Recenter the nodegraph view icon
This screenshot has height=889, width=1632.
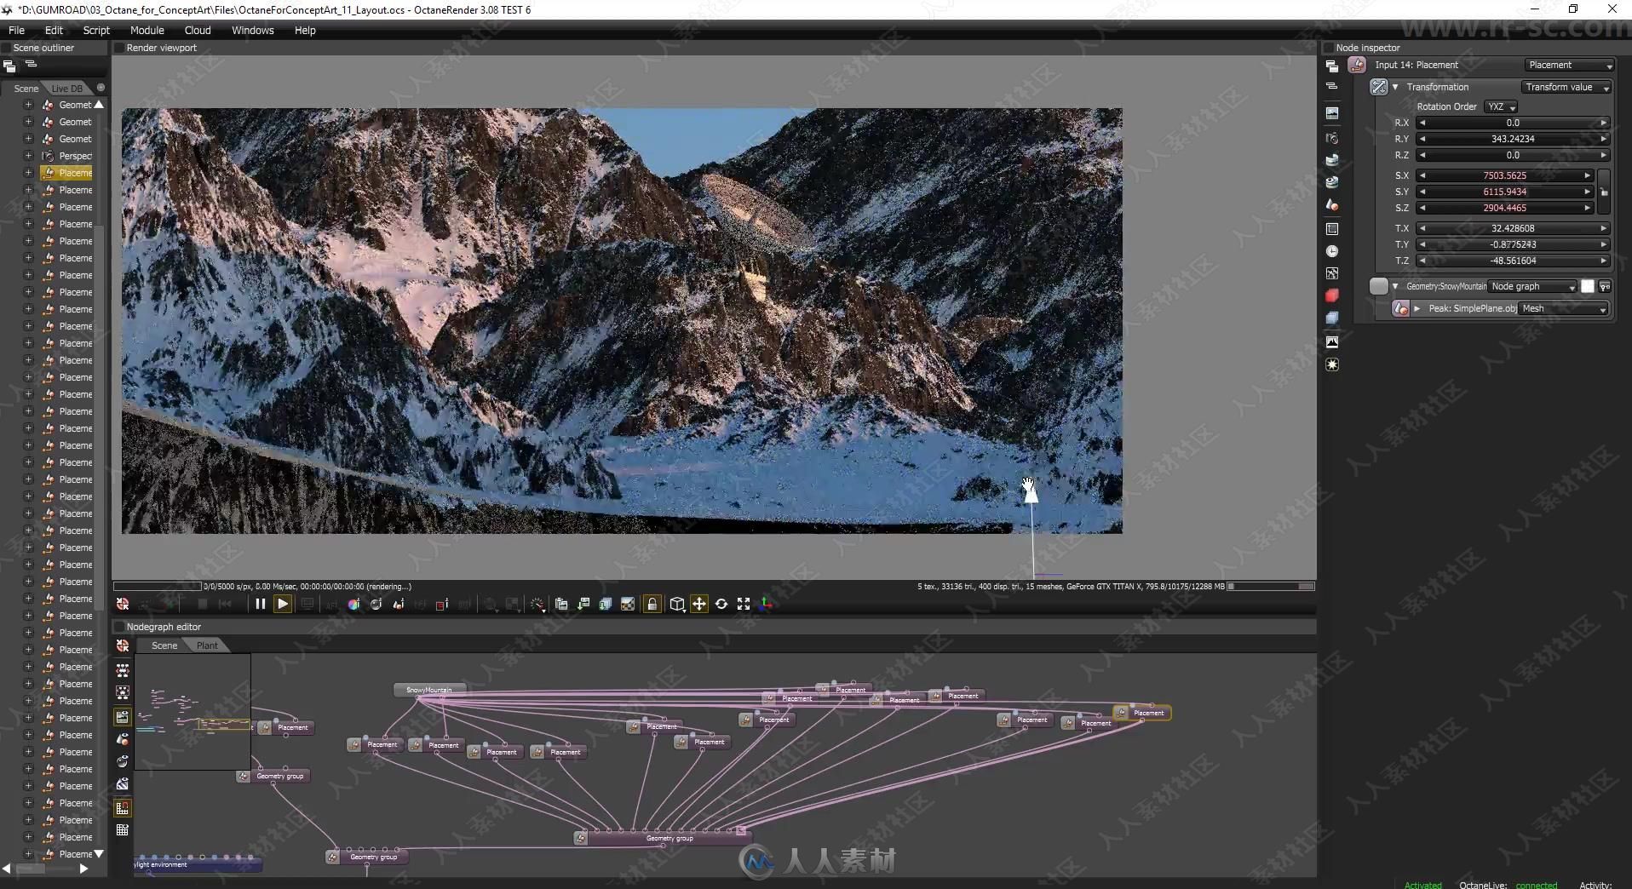[x=123, y=646]
